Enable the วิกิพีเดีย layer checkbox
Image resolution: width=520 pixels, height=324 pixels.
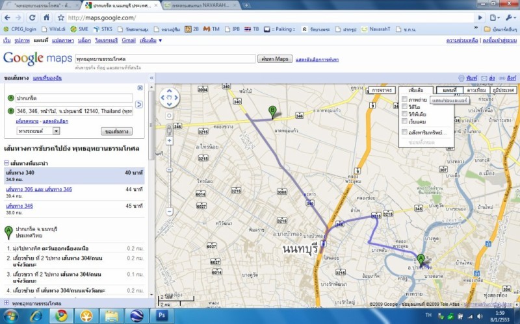point(404,114)
